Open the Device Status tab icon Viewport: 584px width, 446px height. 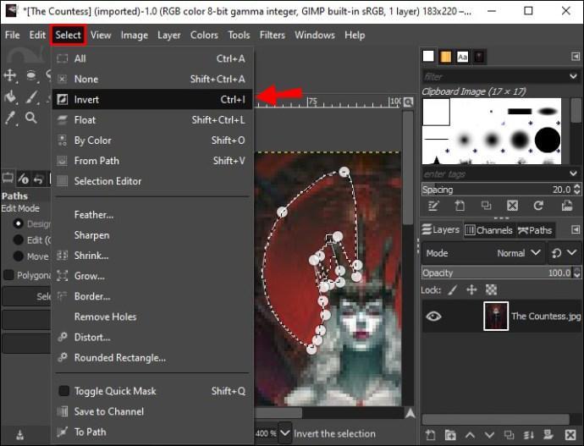point(23,179)
